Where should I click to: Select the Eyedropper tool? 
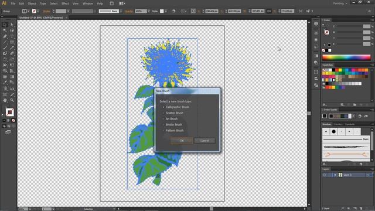pyautogui.click(x=5, y=83)
